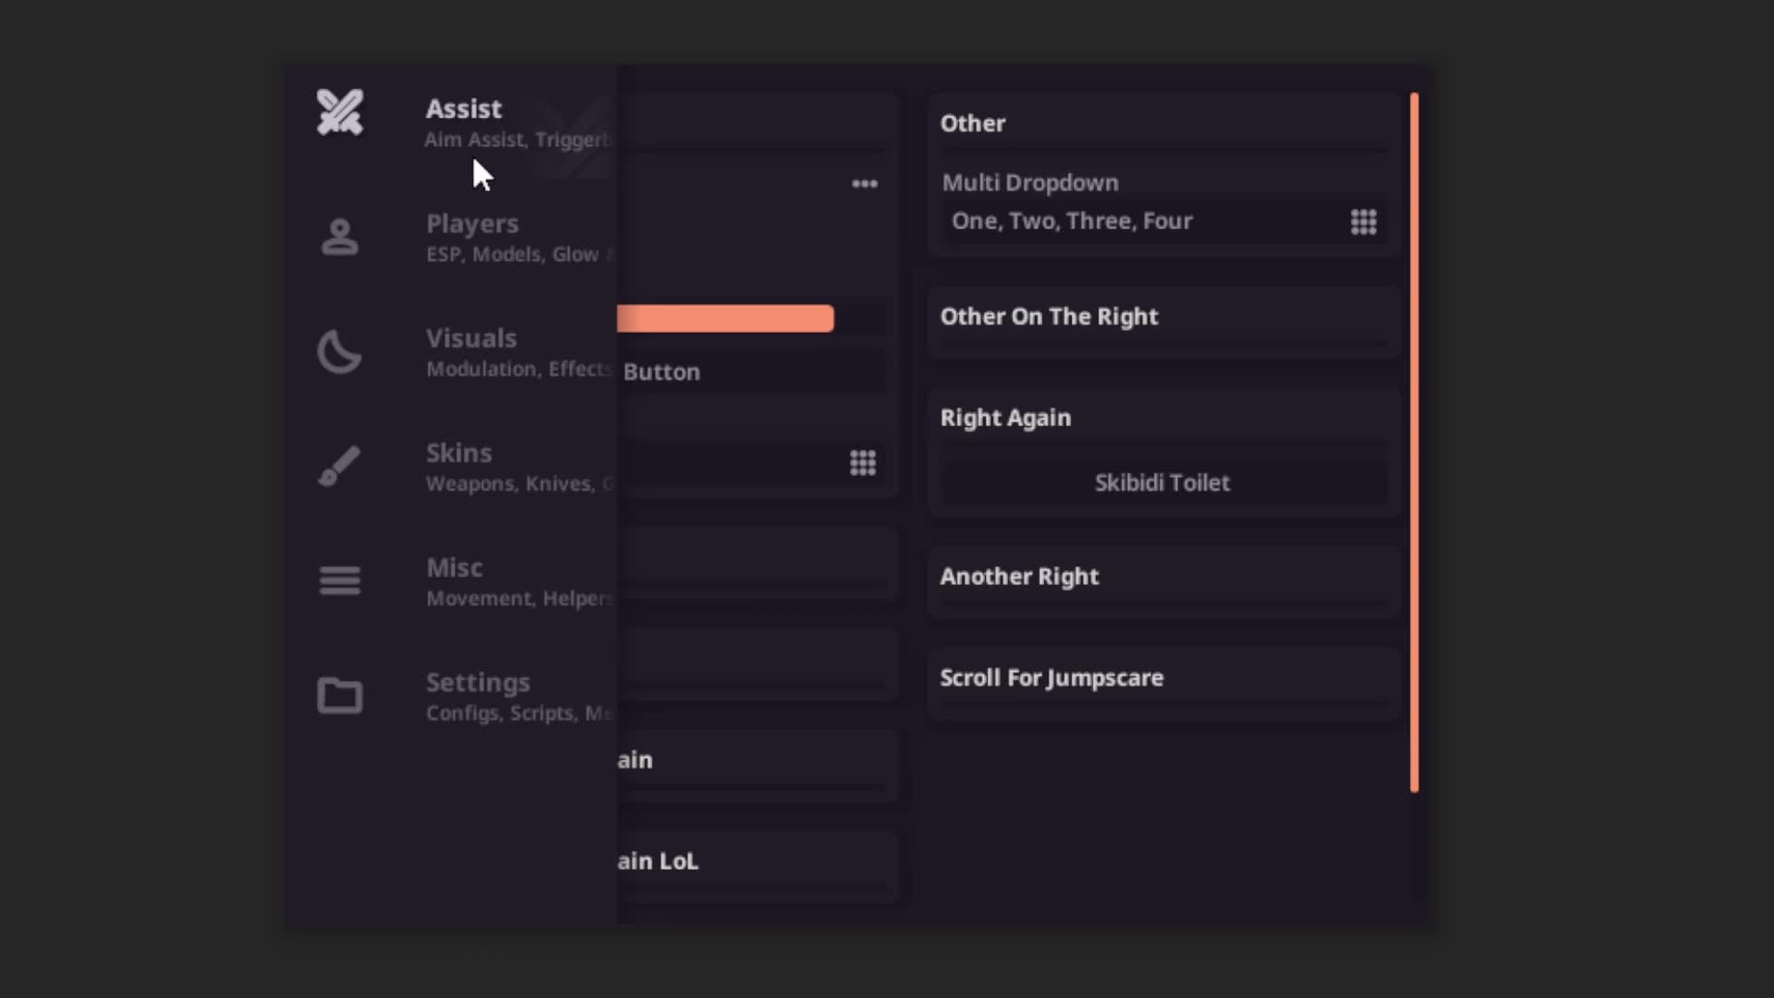Click the control labeled Button
1774x998 pixels.
[x=662, y=371]
